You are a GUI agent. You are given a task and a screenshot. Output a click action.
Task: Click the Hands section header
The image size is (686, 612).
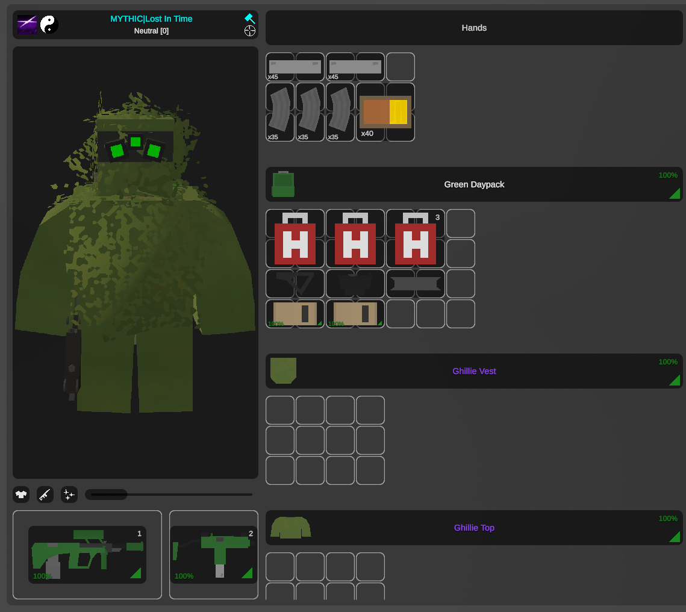pyautogui.click(x=474, y=28)
